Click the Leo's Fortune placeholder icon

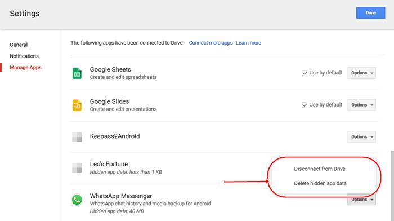tap(77, 168)
